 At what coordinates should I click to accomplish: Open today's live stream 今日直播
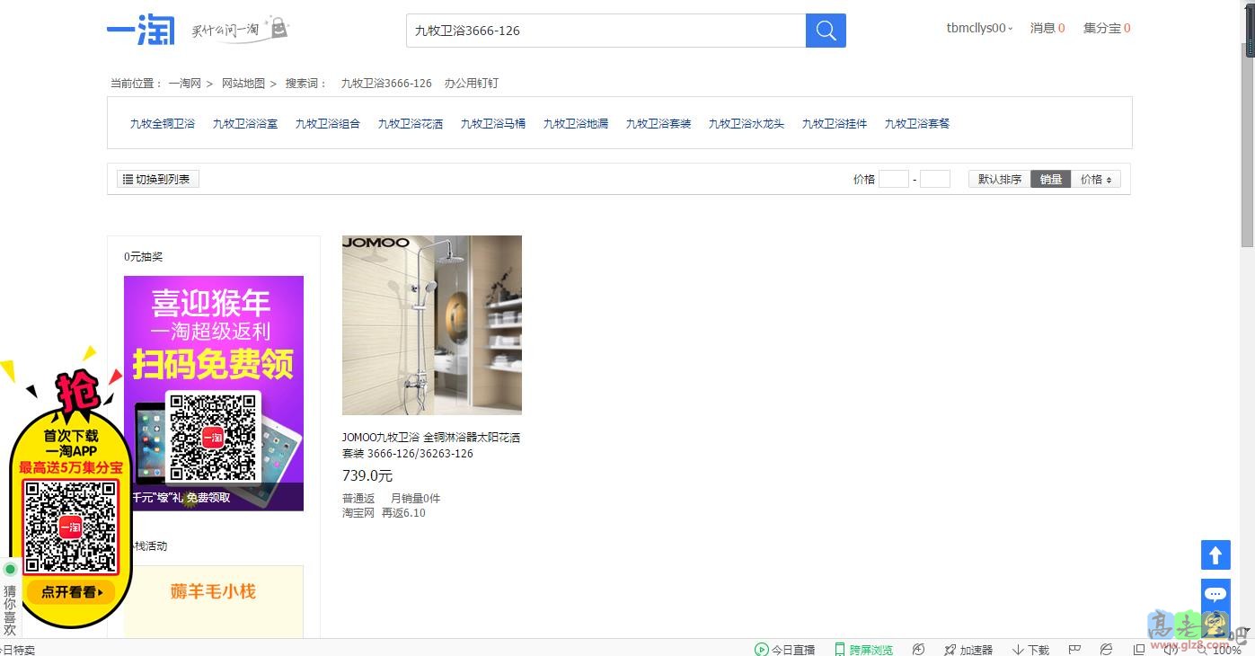click(x=785, y=649)
